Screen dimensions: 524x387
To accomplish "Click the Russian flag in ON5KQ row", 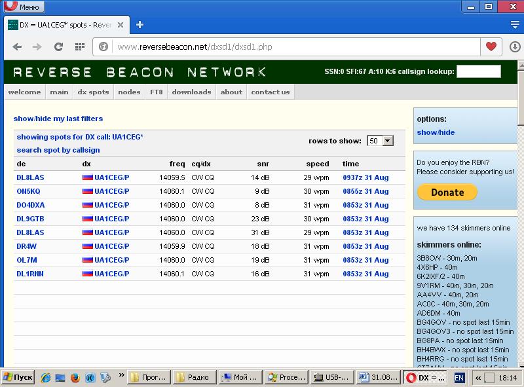I will click(x=88, y=191).
